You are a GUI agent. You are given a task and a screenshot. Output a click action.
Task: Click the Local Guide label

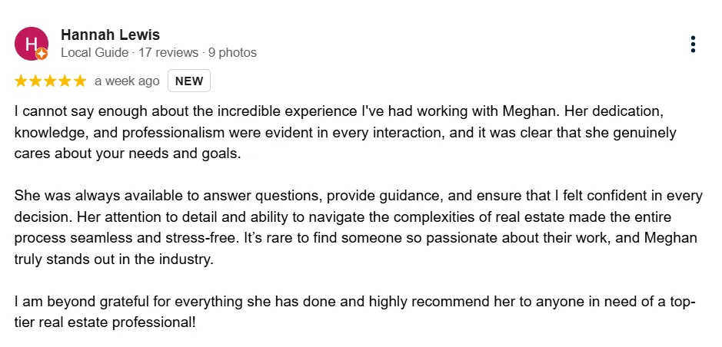pos(95,53)
